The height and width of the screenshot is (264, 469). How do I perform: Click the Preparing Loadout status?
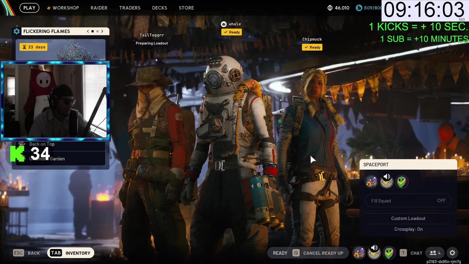coord(152,43)
